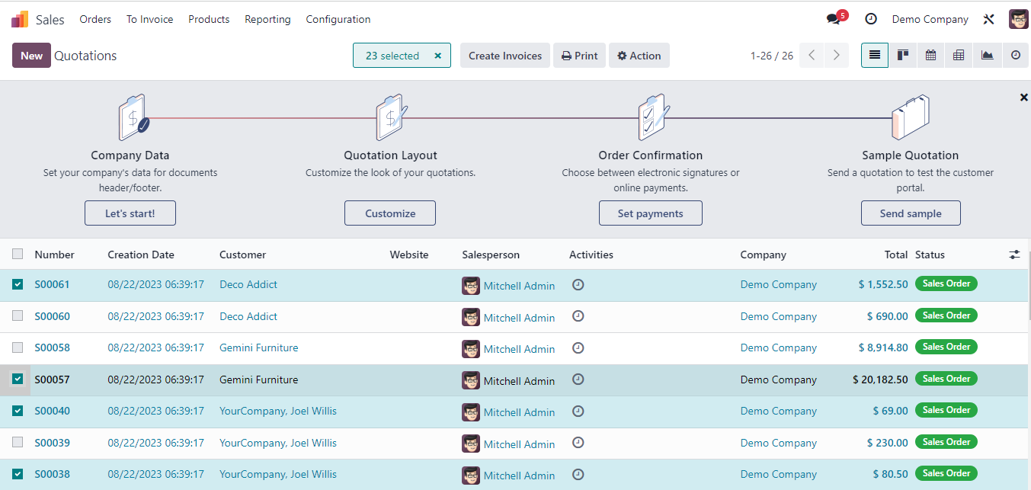Screen dimensions: 1031x490
Task: Open optional columns settings toggle
Action: [x=1014, y=255]
